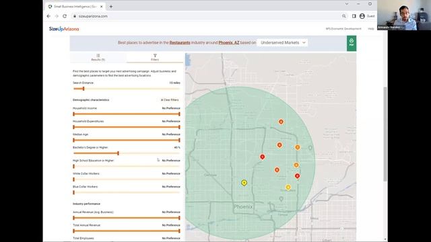Click the Median Age slider track
Screen dimensions: 431x242
click(127, 140)
